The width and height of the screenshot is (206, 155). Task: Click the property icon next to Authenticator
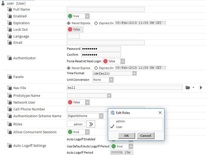click(x=10, y=58)
